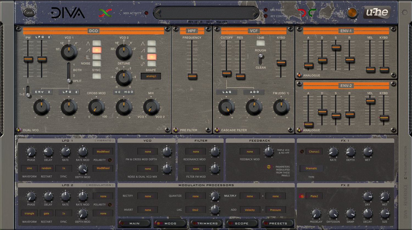The height and width of the screenshot is (230, 412).
Task: Toggle the SYNC button
Action: coord(97,76)
